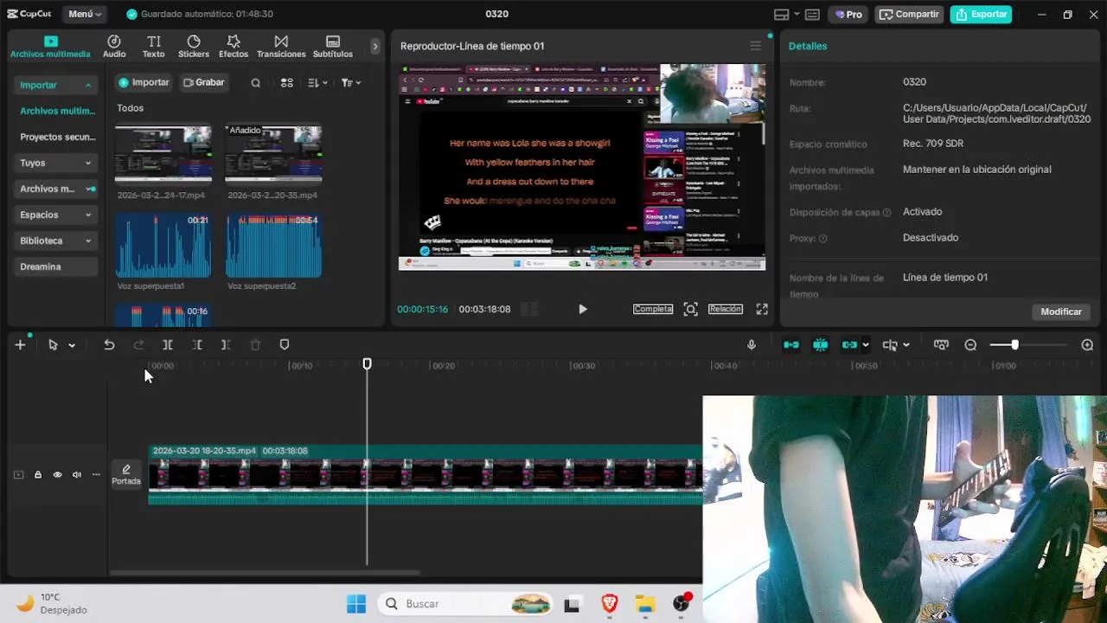Open the linking options dropdown arrow
Viewport: 1107px width, 623px height.
(865, 345)
